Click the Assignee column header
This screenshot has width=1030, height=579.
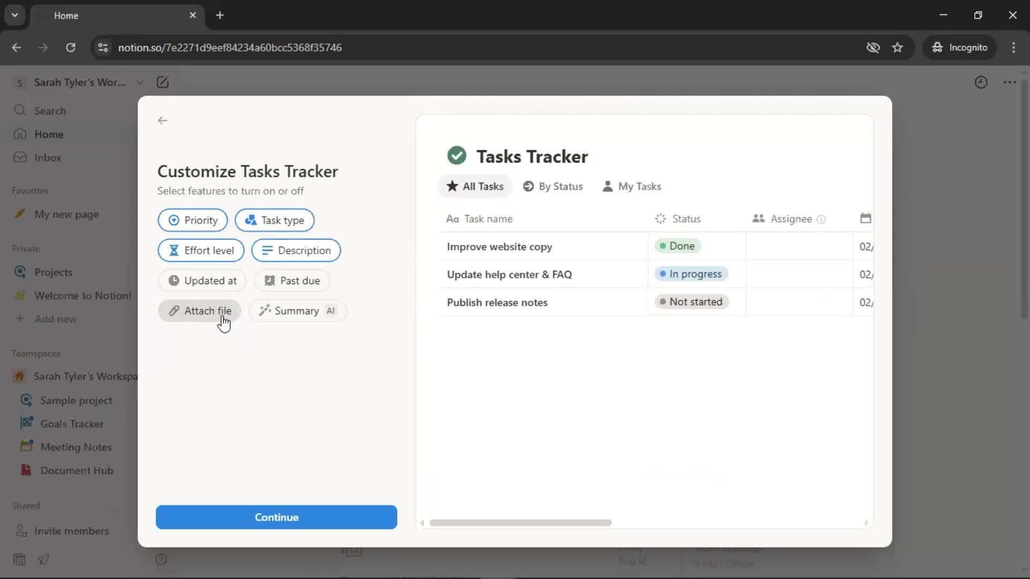click(782, 219)
